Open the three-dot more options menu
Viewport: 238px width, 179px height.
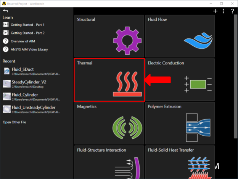click(x=223, y=11)
